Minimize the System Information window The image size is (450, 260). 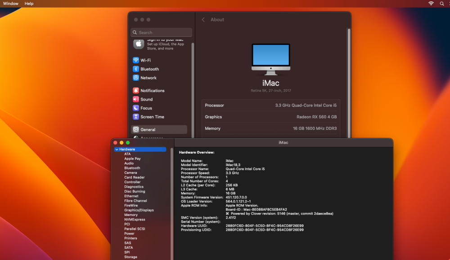click(x=121, y=143)
